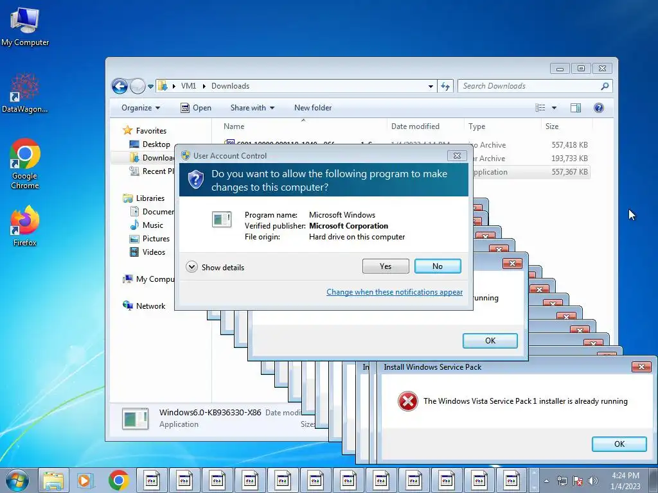Select Favorites in the navigation pane
This screenshot has height=493, width=658.
(145, 130)
